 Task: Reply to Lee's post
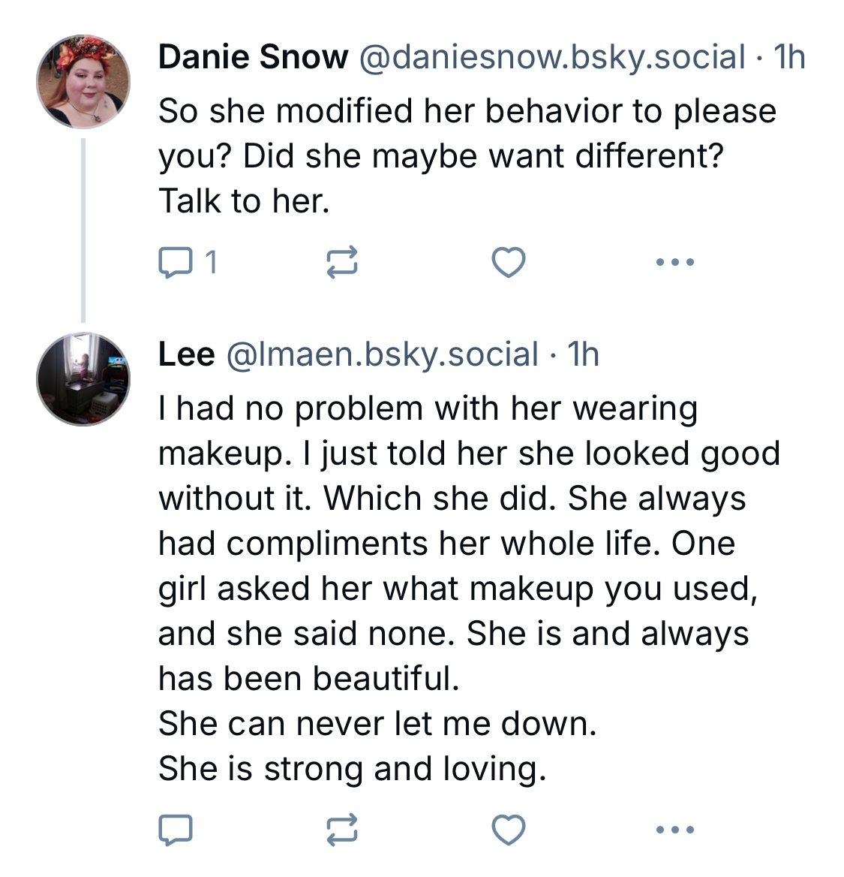coord(176,829)
